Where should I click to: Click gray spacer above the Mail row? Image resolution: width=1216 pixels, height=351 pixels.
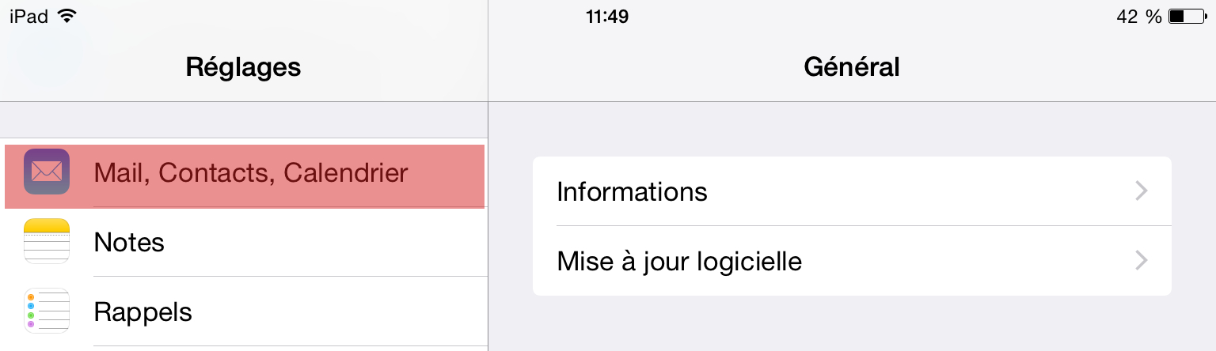[x=244, y=120]
